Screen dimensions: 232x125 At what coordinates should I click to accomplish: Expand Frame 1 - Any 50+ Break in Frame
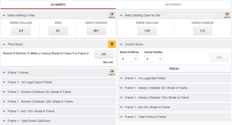174,107
